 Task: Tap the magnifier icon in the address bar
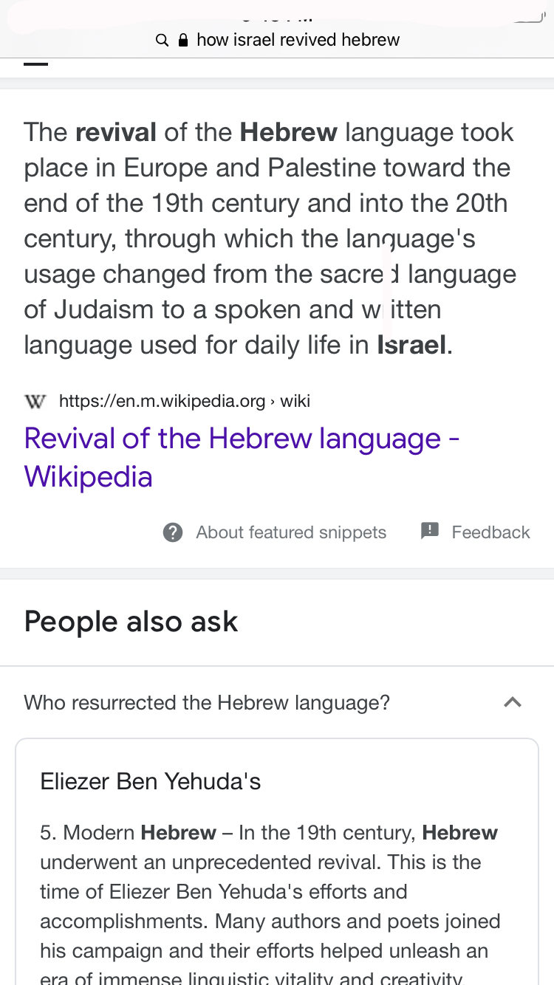point(162,40)
